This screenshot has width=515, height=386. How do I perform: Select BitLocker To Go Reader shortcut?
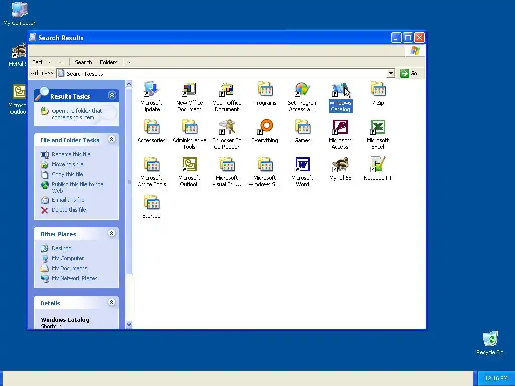click(x=227, y=127)
